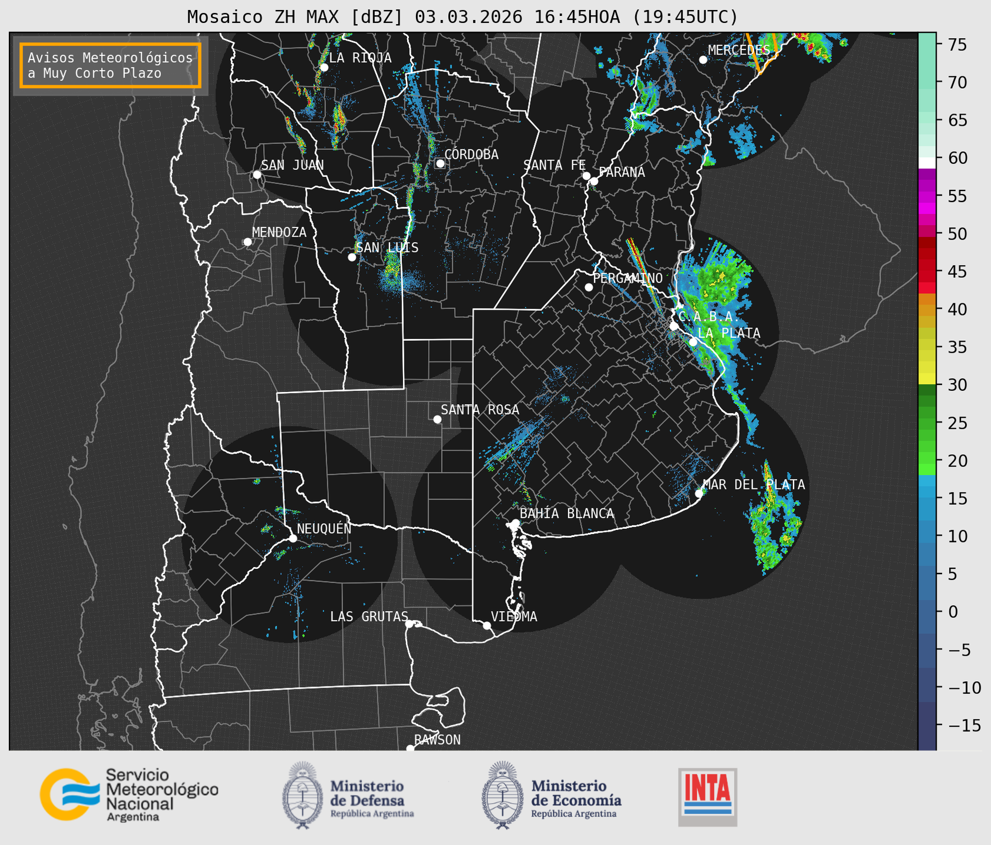Image resolution: width=991 pixels, height=845 pixels.
Task: Click the SAN LUIS city label
Action: click(388, 248)
